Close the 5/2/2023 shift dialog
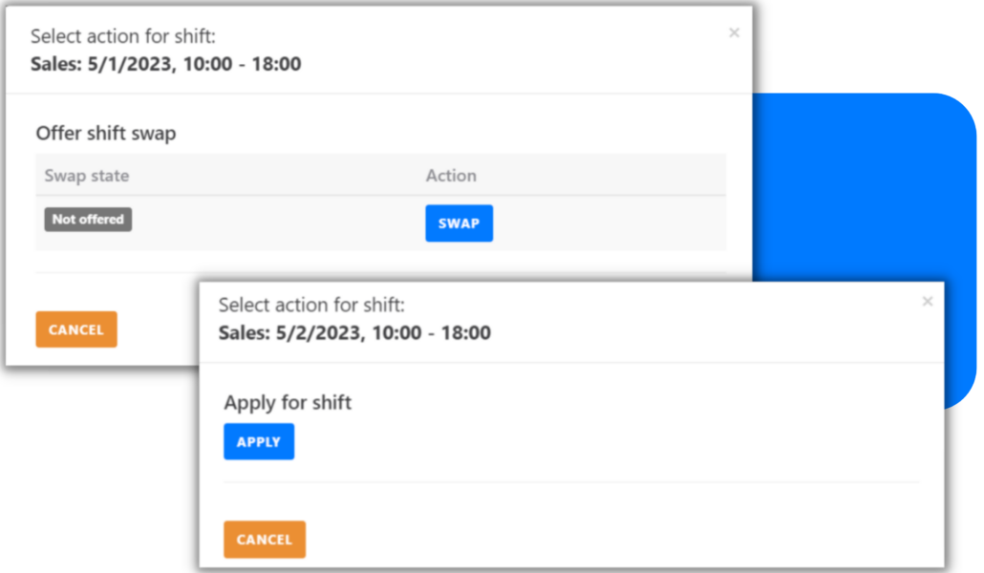This screenshot has width=984, height=573. [927, 302]
